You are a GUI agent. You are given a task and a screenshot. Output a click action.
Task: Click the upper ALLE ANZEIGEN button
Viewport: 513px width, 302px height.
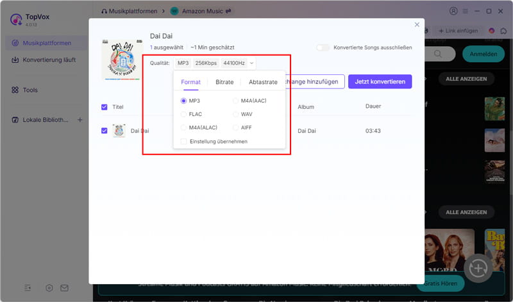[466, 79]
